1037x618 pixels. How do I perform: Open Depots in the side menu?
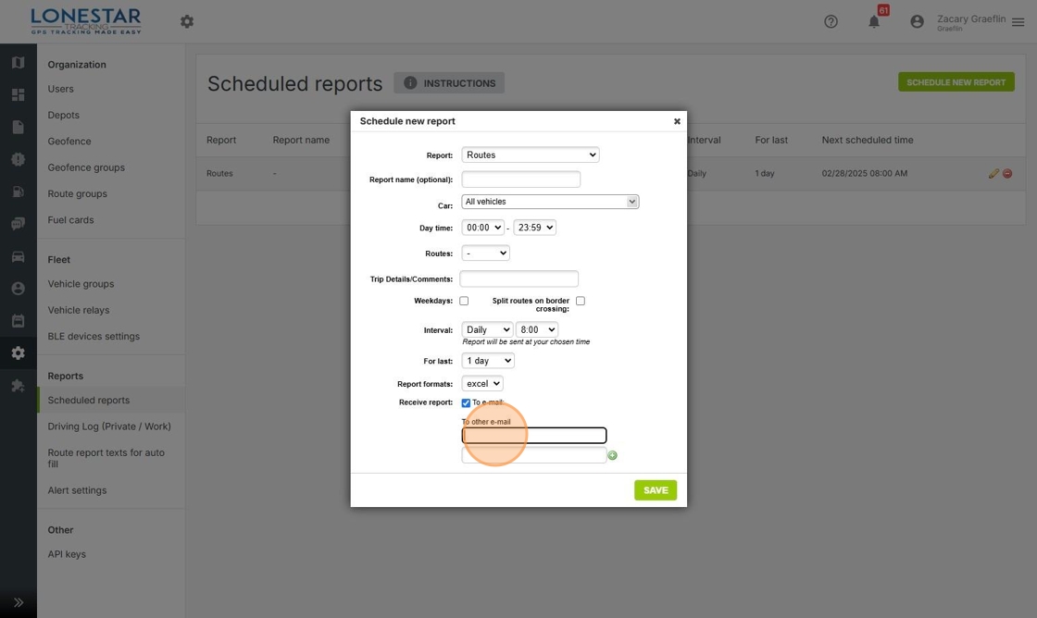coord(64,115)
